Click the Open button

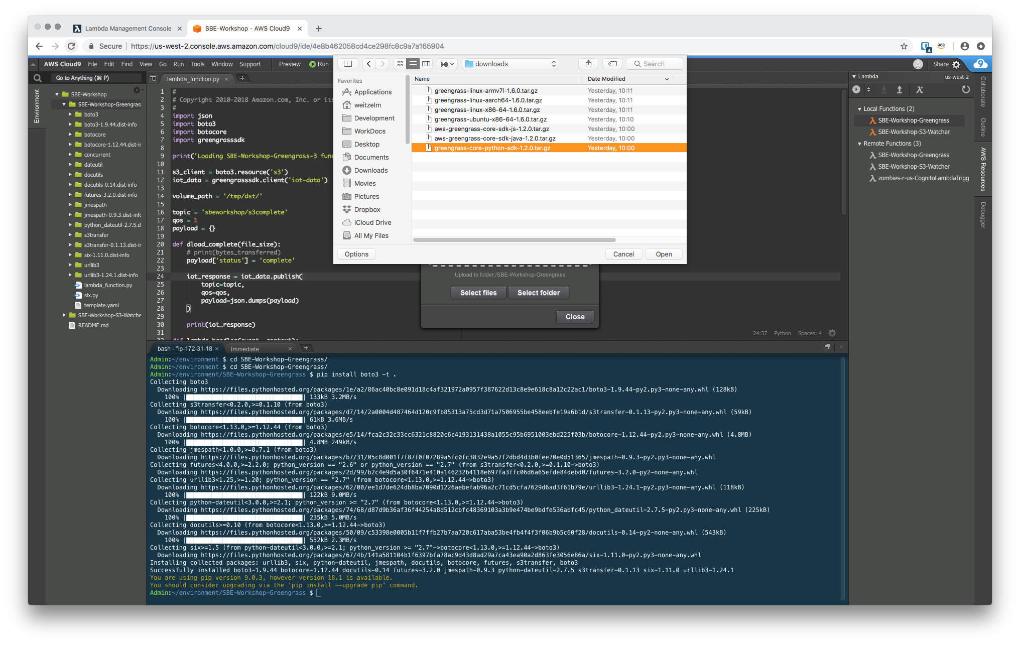(664, 254)
